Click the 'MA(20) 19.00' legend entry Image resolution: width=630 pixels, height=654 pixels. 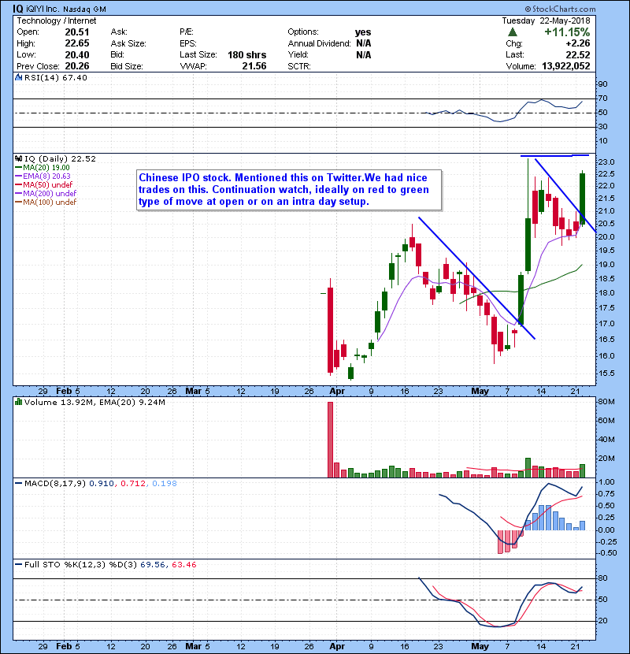(x=43, y=168)
